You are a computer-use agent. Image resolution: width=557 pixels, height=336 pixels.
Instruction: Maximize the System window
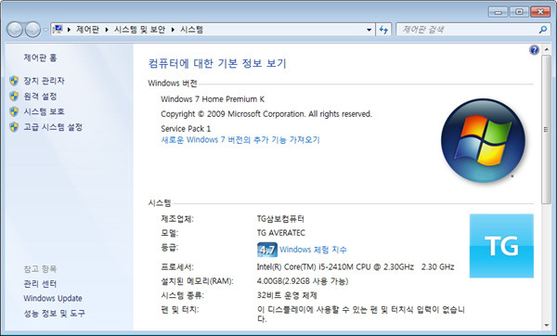pos(519,12)
